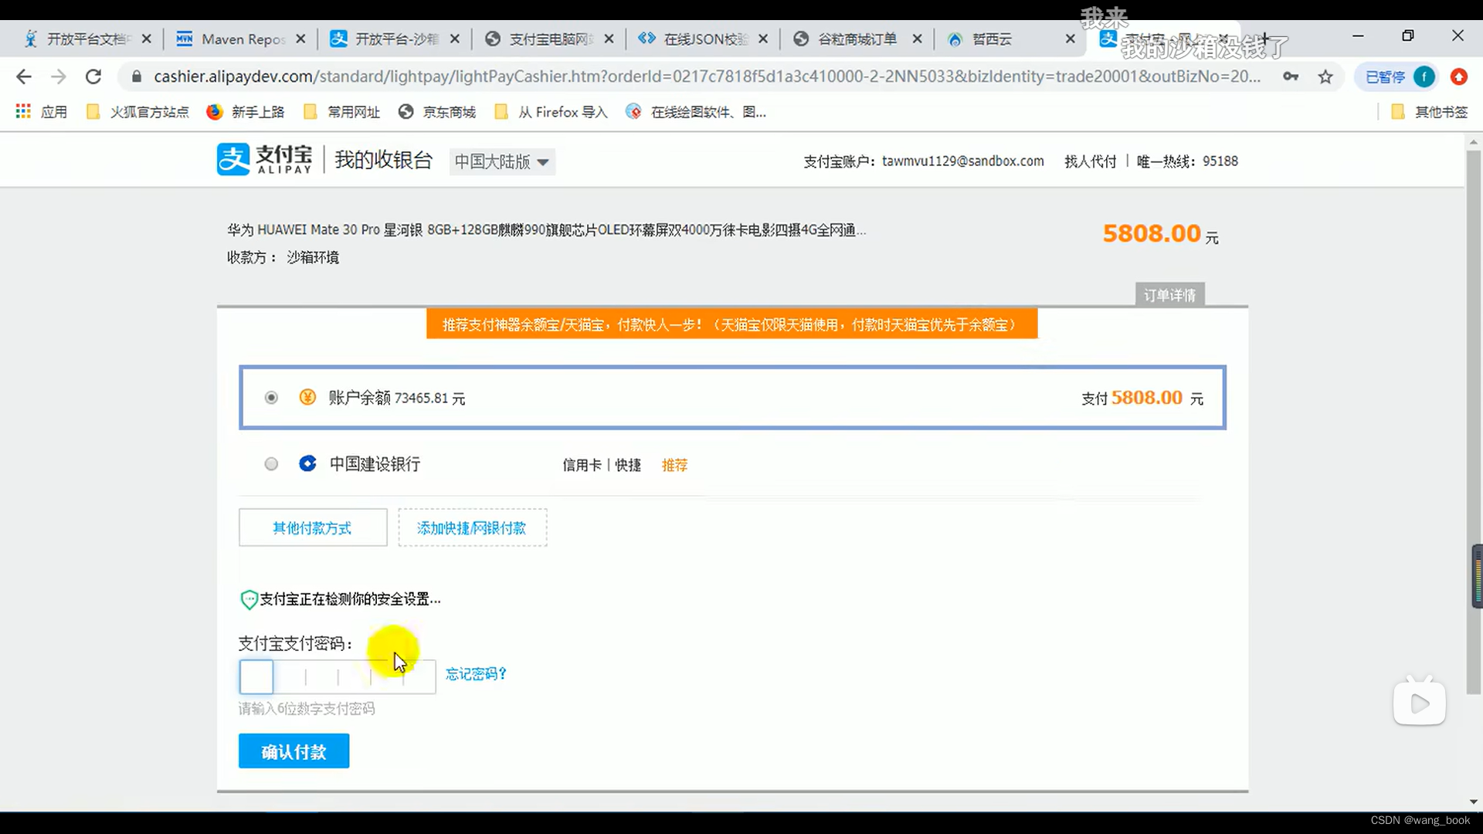Click the 信用卡 | 快捷 text
The height and width of the screenshot is (834, 1483).
pos(602,465)
